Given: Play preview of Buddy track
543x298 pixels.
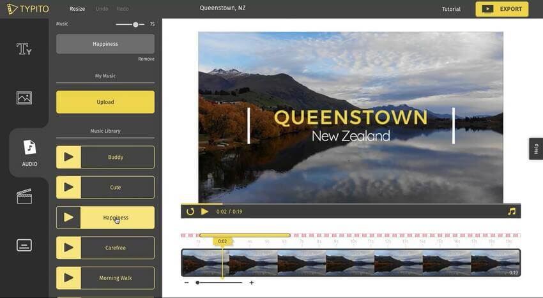Looking at the screenshot, I should pos(68,157).
